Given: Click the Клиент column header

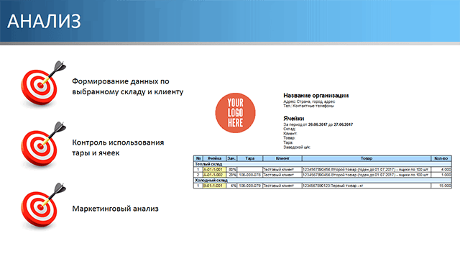Looking at the screenshot, I should coord(282,158).
